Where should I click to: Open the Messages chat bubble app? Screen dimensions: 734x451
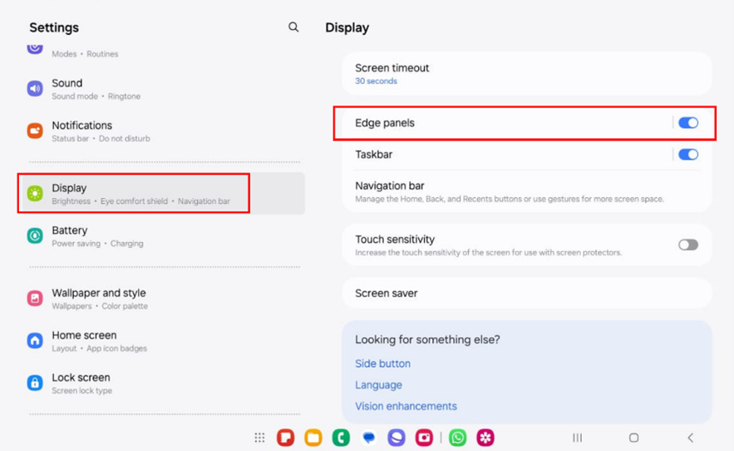pos(369,438)
